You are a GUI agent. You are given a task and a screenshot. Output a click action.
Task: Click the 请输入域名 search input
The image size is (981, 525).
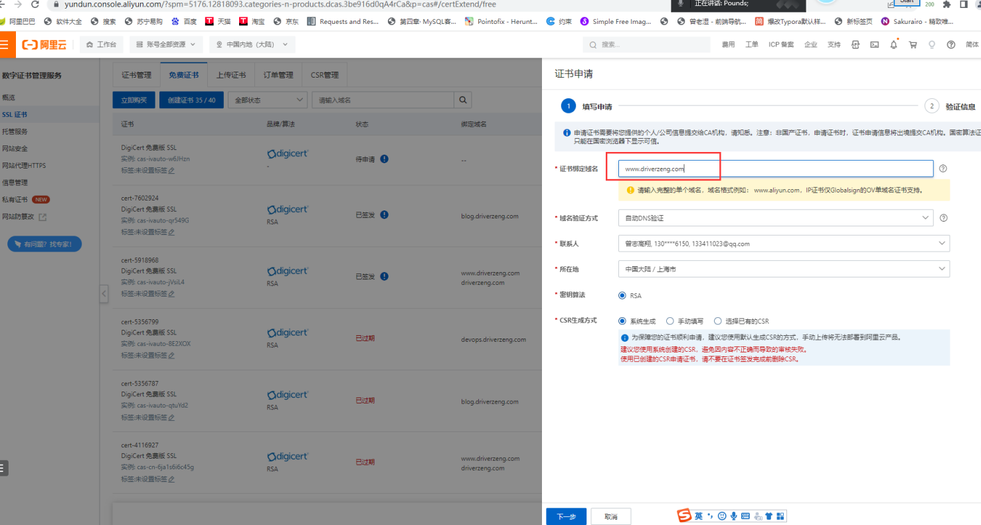tap(383, 100)
